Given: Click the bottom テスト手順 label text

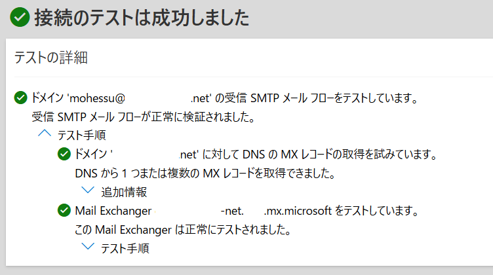Looking at the screenshot, I should [125, 249].
